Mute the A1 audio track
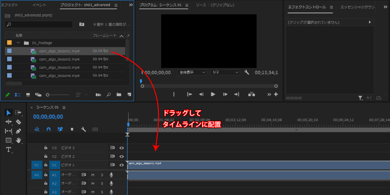Image resolution: width=390 pixels, height=195 pixels. [x=93, y=175]
